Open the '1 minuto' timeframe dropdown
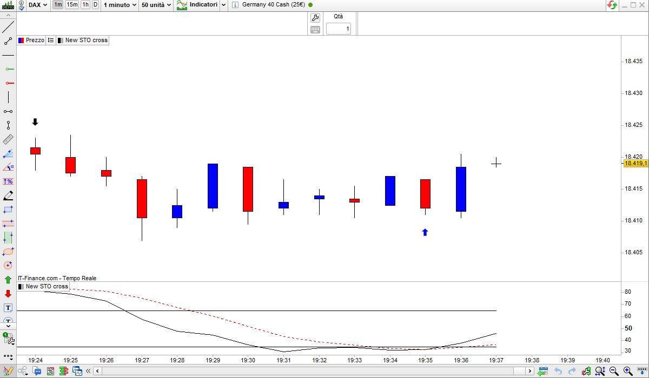The width and height of the screenshot is (649, 378). pos(120,5)
